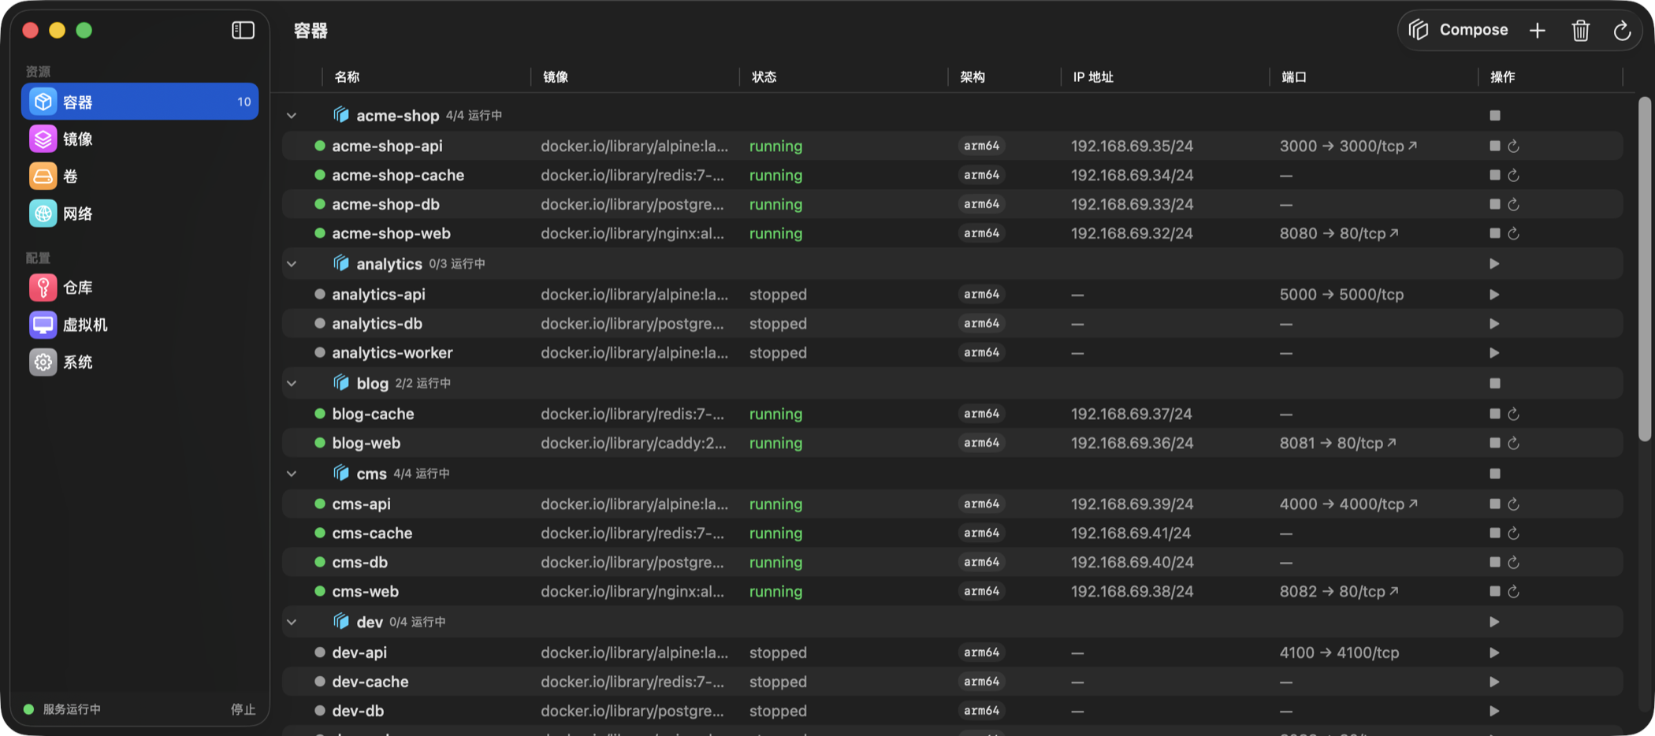Open 虚拟机 in the sidebar
Viewport: 1655px width, 736px height.
139,325
